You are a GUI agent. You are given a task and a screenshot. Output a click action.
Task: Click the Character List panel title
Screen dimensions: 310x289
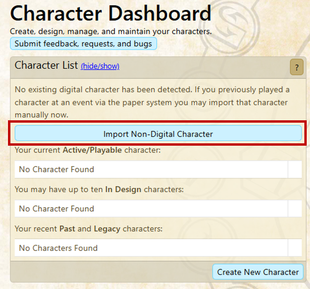(46, 65)
